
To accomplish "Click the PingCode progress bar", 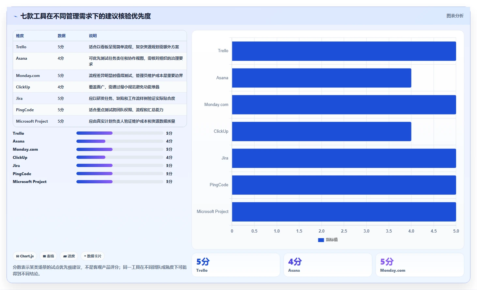I will click(120, 174).
